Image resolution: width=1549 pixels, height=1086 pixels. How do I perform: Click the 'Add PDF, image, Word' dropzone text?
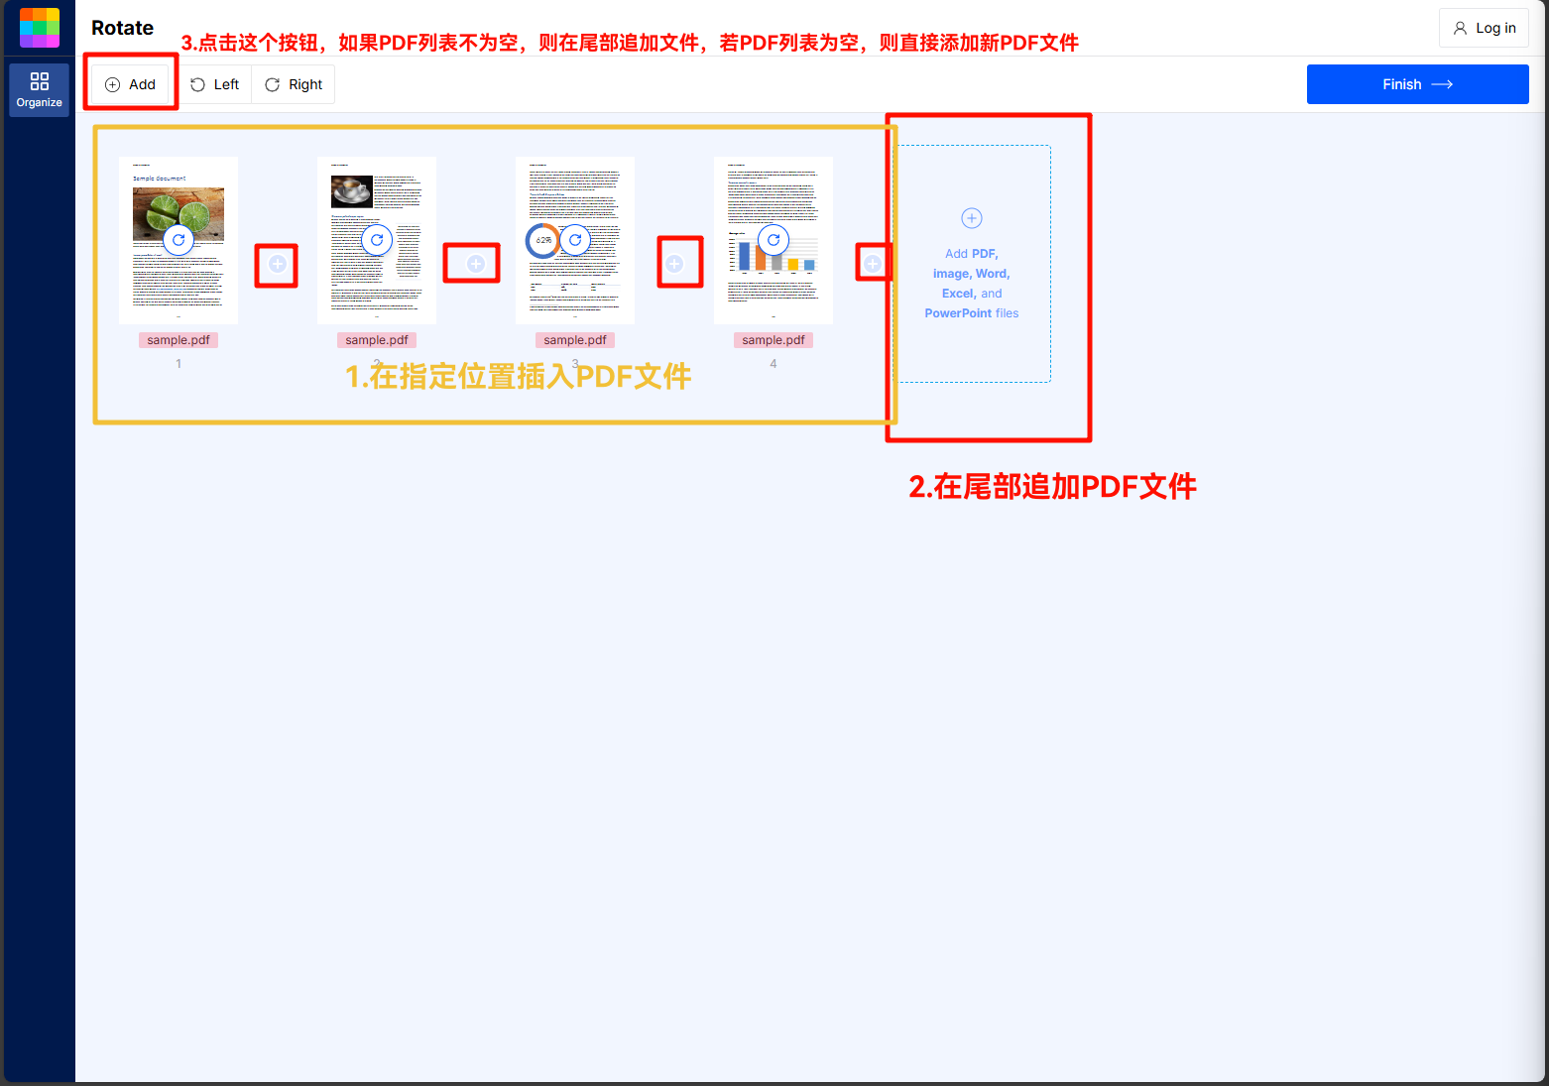[972, 284]
